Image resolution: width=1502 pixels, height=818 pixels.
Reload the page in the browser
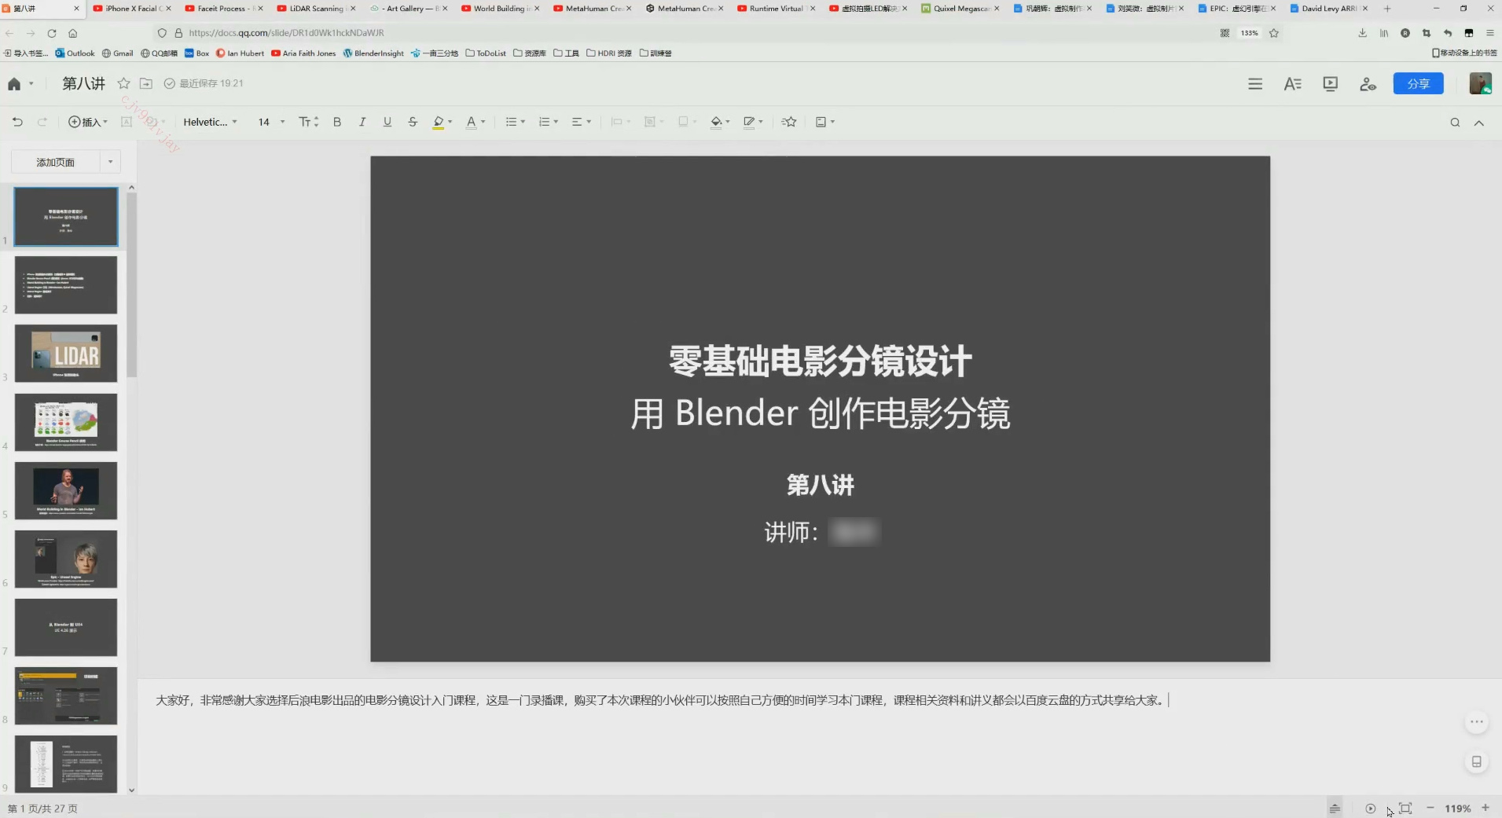(51, 33)
